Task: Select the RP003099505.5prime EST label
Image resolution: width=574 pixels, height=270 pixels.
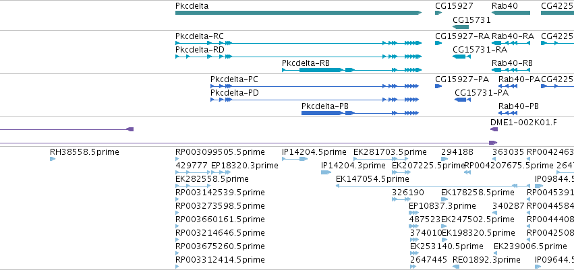Action: click(220, 152)
